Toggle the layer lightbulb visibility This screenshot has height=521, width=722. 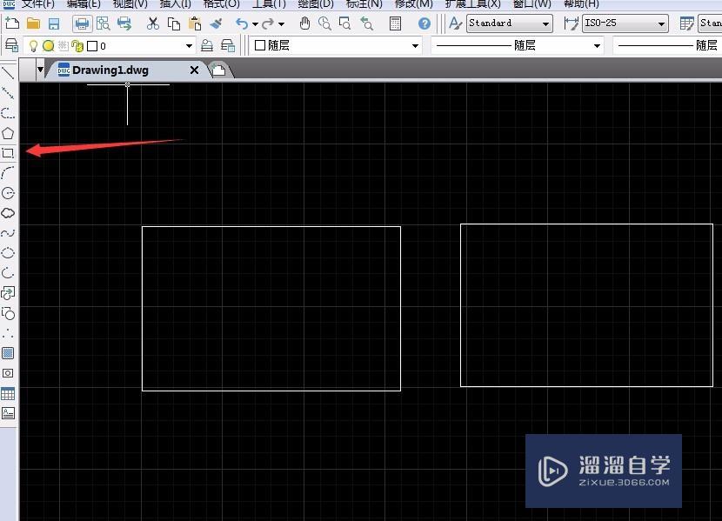point(33,46)
